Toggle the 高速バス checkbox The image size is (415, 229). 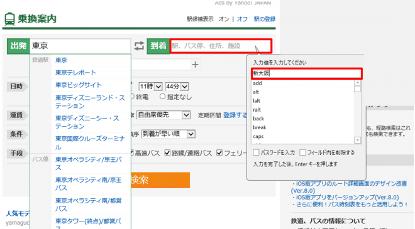[x=131, y=152]
